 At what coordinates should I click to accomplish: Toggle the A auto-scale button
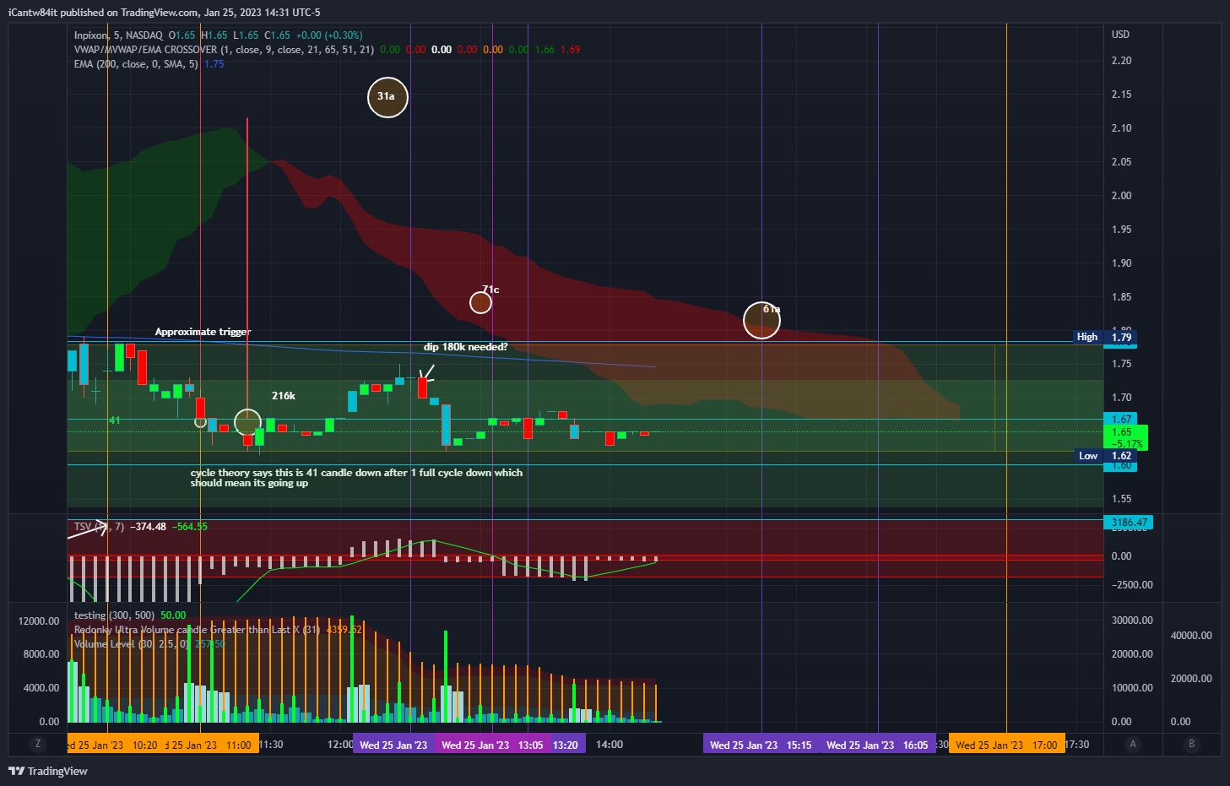pyautogui.click(x=1133, y=744)
